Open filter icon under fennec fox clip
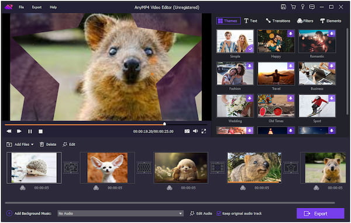This screenshot has height=223, width=351. pos(96,188)
